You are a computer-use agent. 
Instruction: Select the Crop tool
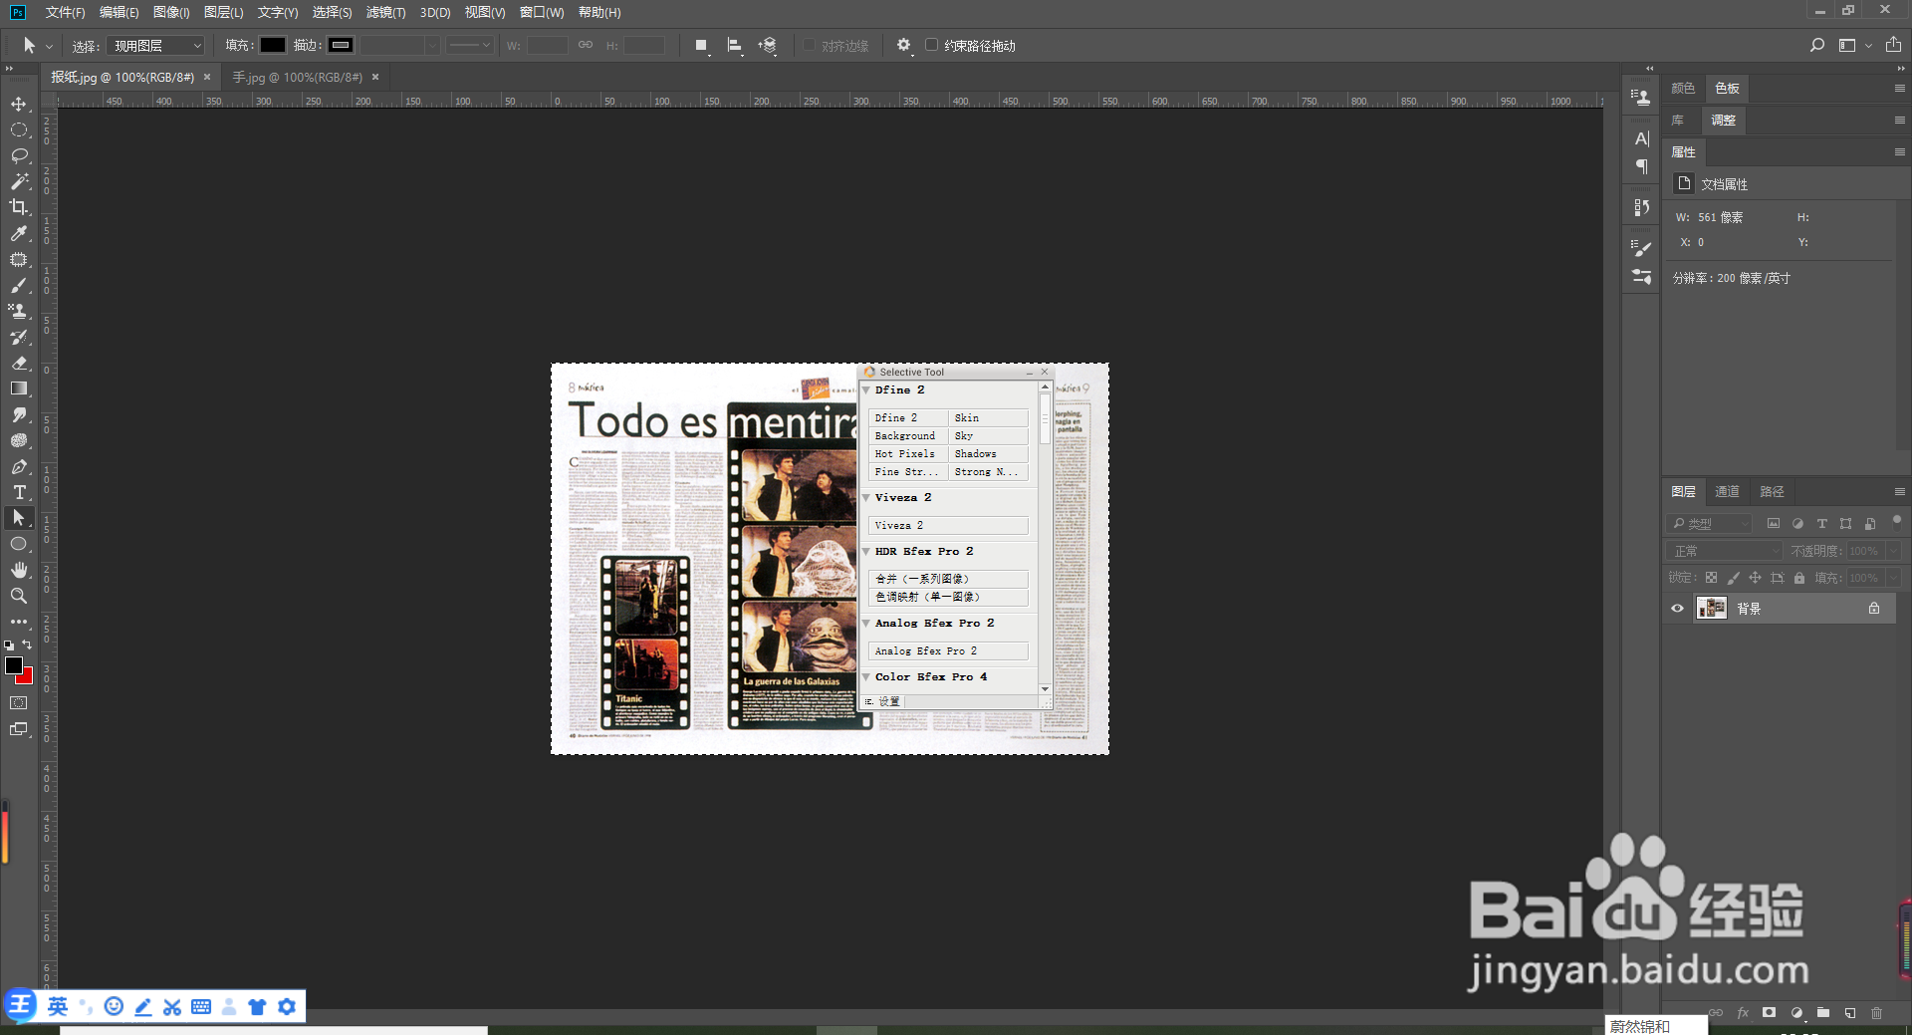pos(19,207)
